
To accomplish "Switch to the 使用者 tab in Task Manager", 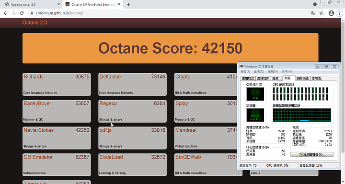I will click(316, 79).
